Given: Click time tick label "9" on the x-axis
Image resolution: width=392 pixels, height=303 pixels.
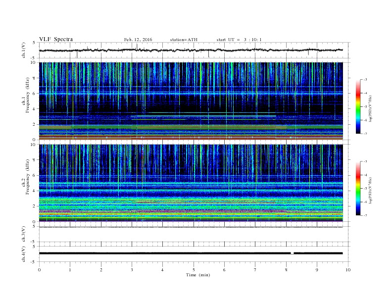Looking at the screenshot, I should [317, 270].
